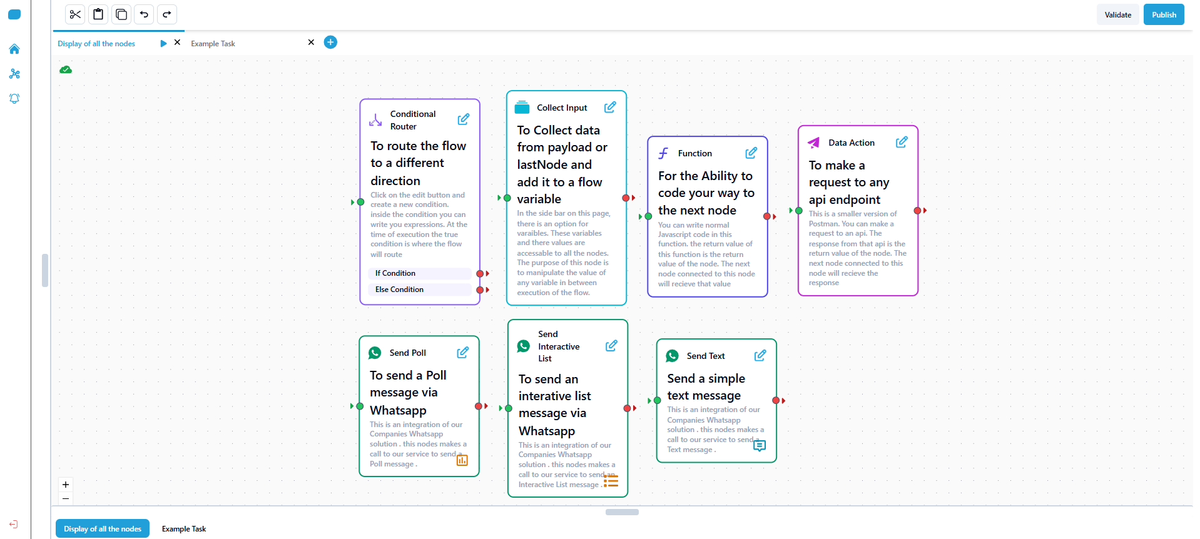
Task: Click the Else Condition red output port
Action: 481,290
